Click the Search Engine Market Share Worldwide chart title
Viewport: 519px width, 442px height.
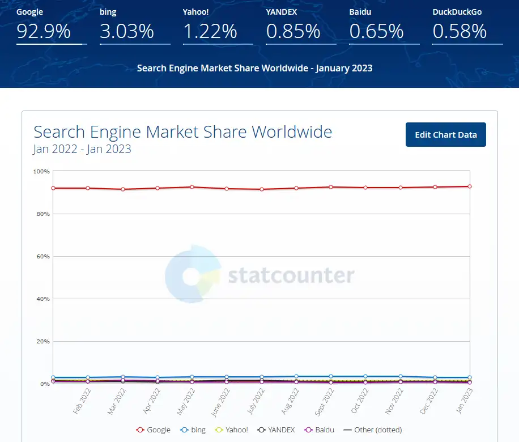coord(182,132)
